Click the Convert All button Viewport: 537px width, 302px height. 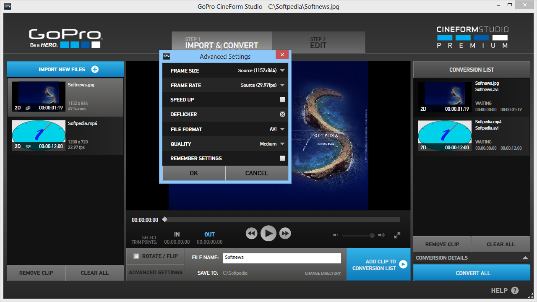472,273
